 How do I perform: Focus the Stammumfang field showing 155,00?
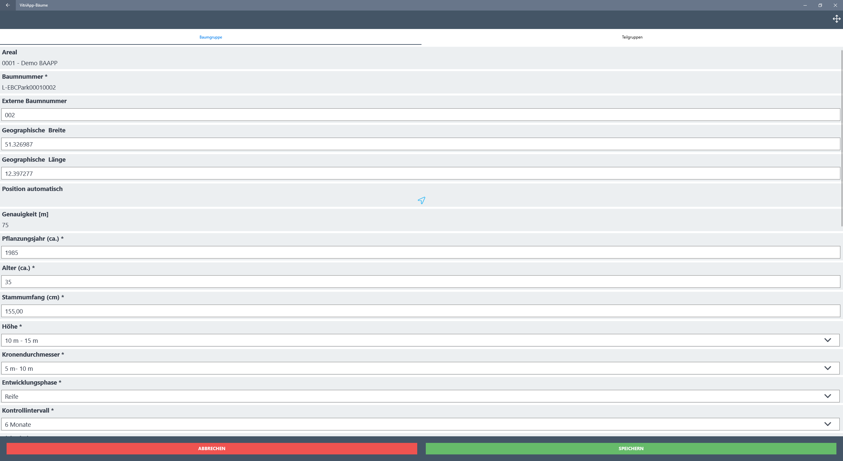(x=421, y=311)
